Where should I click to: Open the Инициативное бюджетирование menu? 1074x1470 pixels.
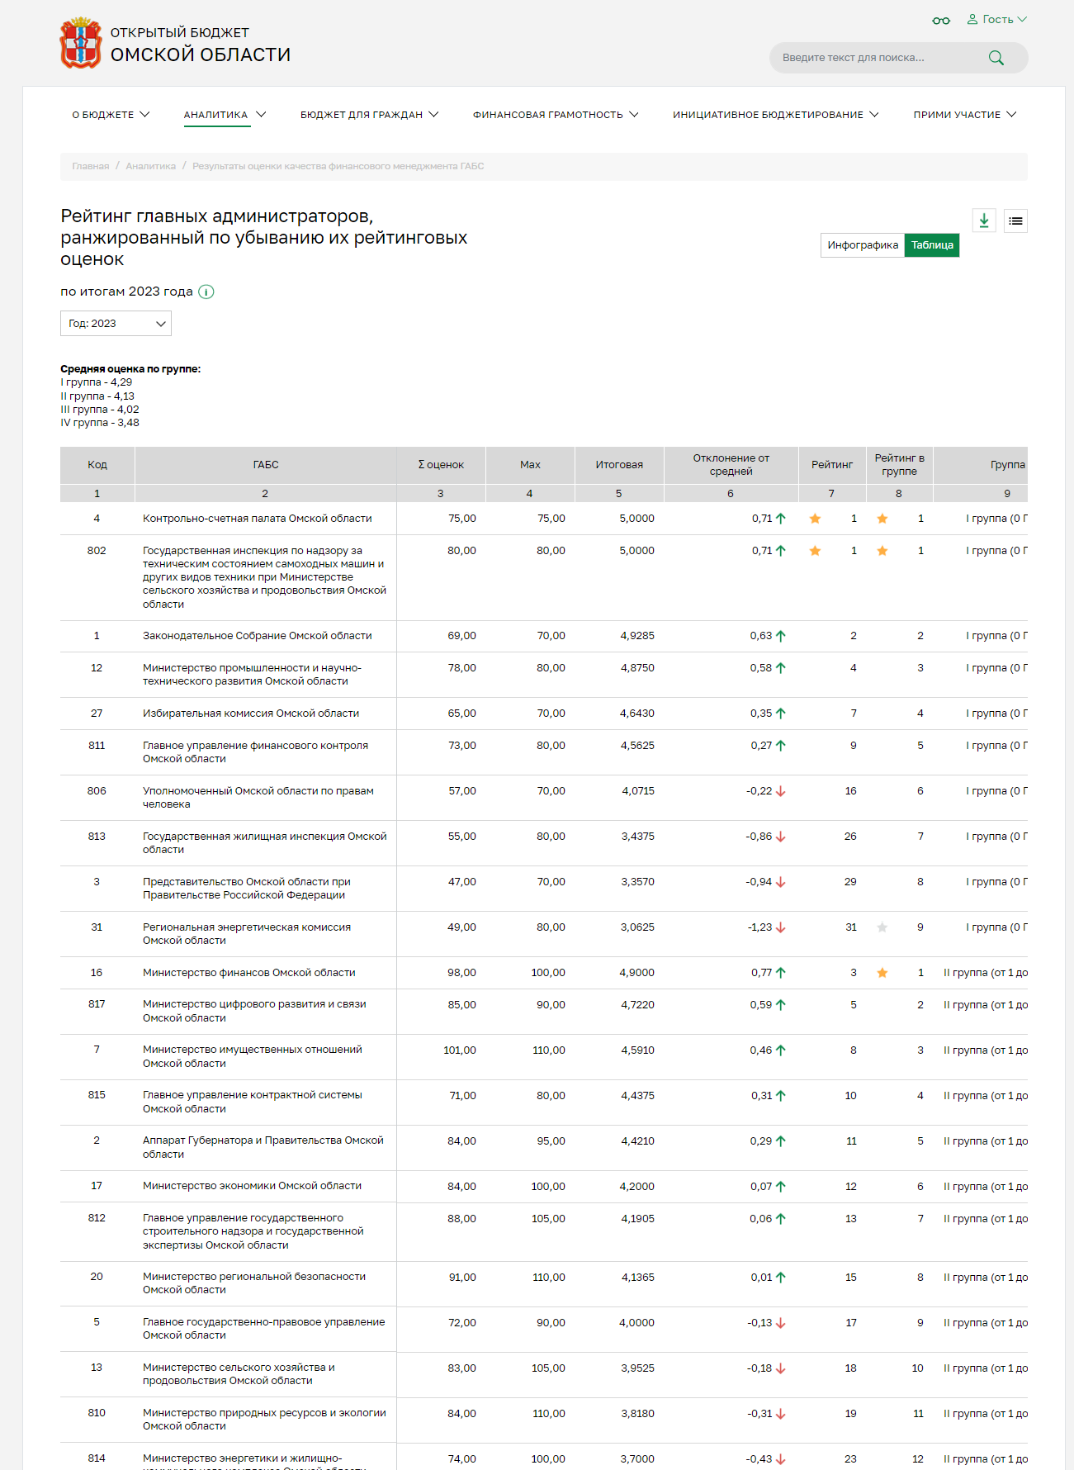point(775,115)
